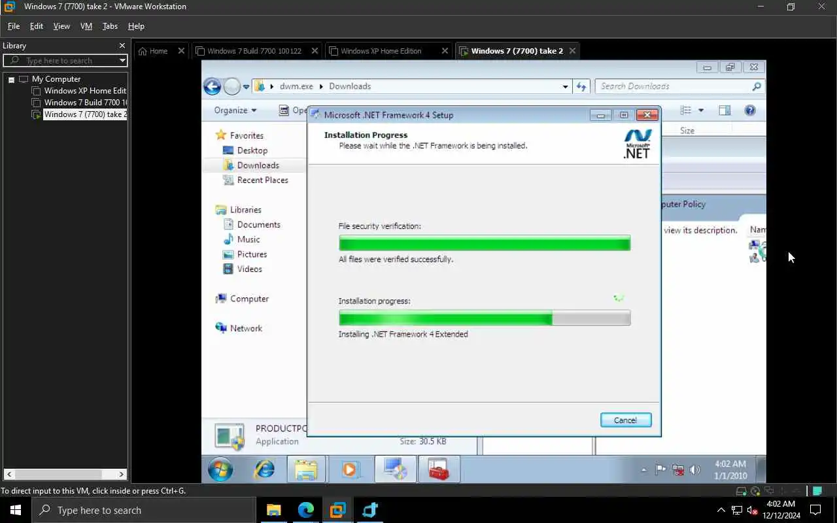Screen dimensions: 837x523
Task: Open Microsoft Edge on the host taskbar
Action: coord(306,510)
